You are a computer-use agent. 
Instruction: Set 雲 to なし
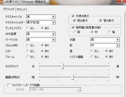[92, 51]
